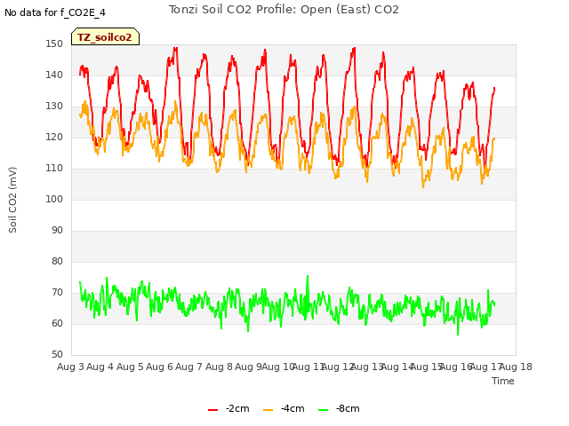Click the 'Aug 3' x-axis tick label
This screenshot has width=569, height=426.
[x=70, y=367]
